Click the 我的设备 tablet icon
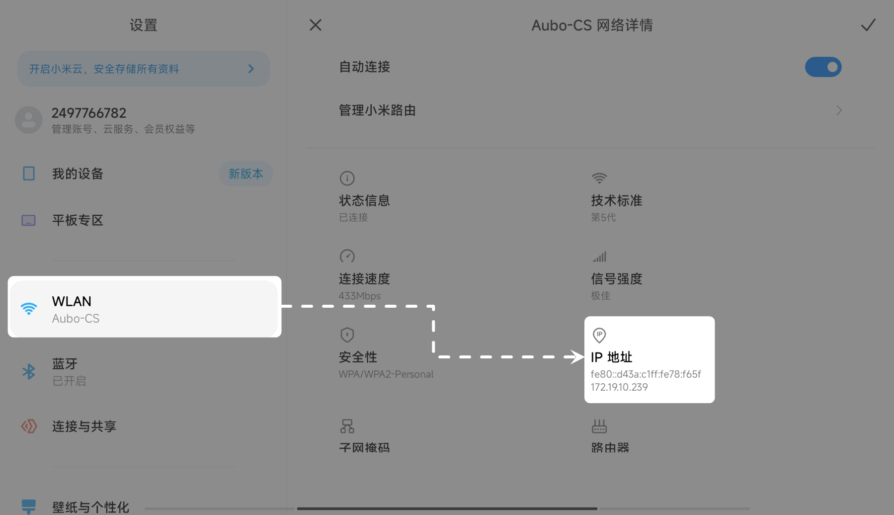Screen dimensions: 894x515 tap(29, 173)
